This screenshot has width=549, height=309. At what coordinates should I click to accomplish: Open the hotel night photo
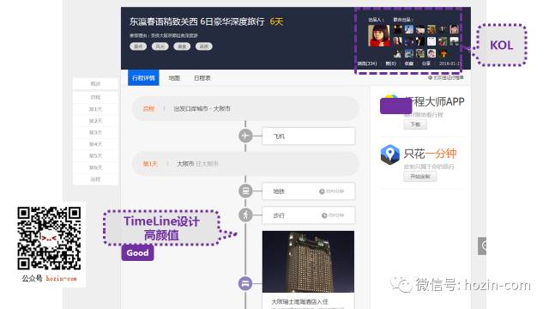308,262
